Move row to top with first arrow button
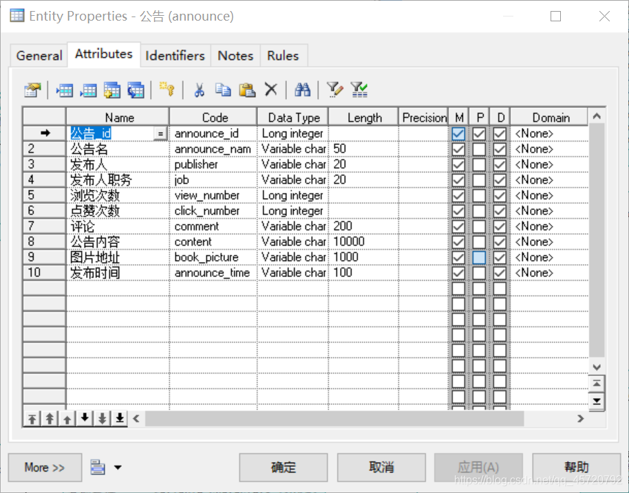The width and height of the screenshot is (629, 493). [32, 419]
